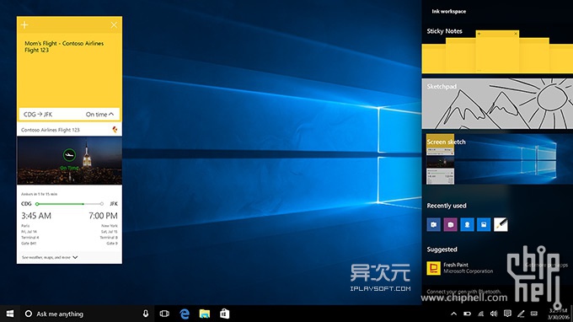Open the Windows Start menu
573x322 pixels.
pyautogui.click(x=10, y=314)
